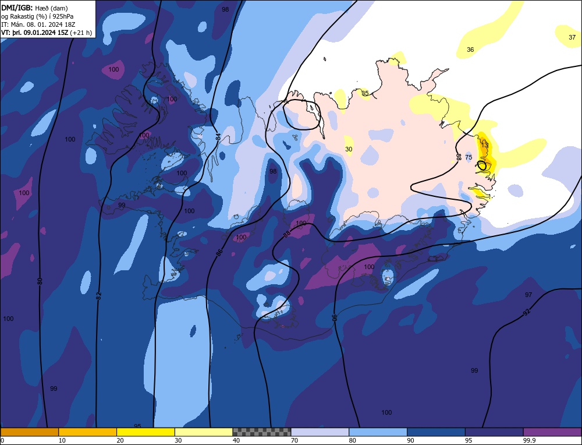Click the '86' height contour label
Viewport: 582px width, 445px height.
point(219,253)
